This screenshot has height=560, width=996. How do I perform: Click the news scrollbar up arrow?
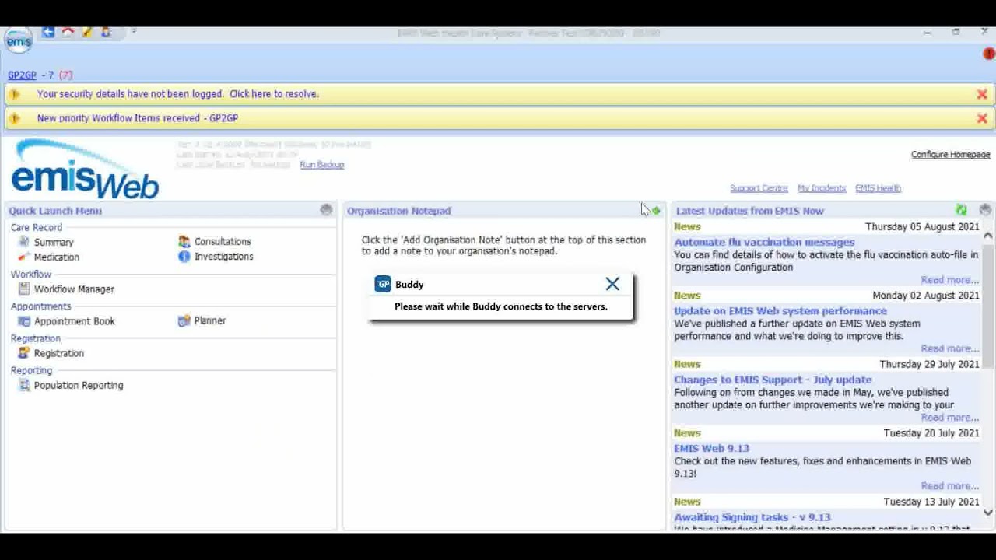[988, 235]
